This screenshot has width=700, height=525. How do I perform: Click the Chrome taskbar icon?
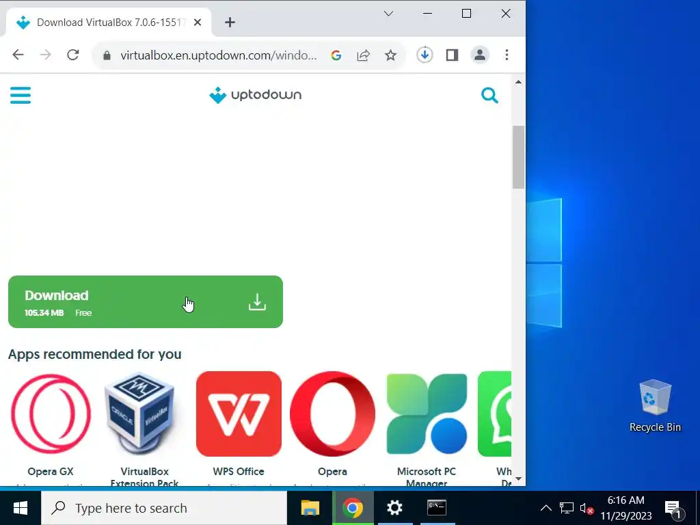pyautogui.click(x=353, y=508)
